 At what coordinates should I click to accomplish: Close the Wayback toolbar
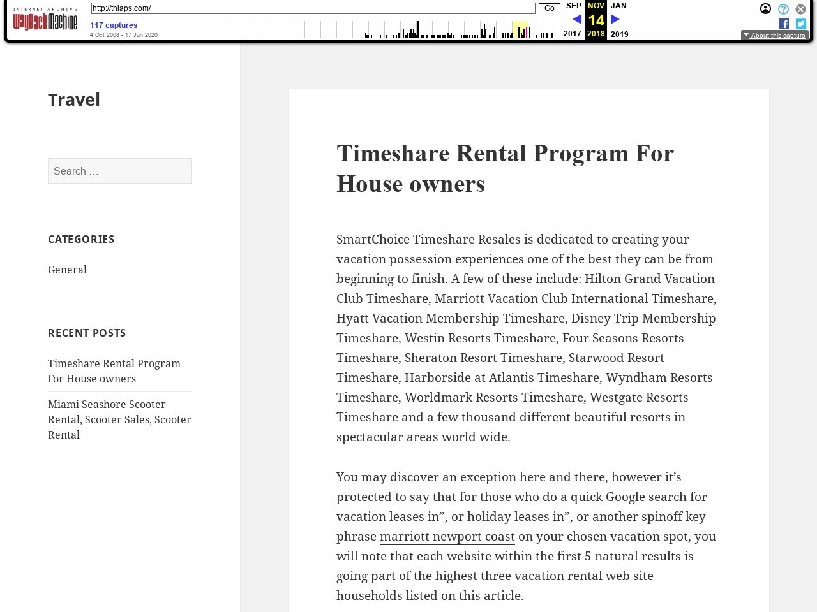(800, 9)
